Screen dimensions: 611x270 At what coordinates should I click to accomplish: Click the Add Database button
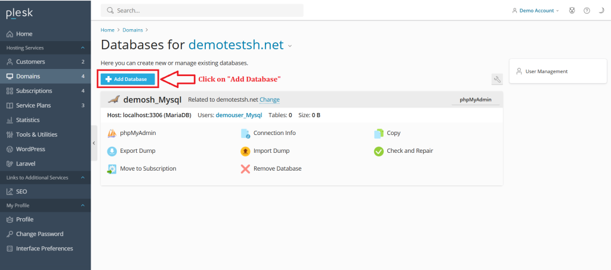128,79
